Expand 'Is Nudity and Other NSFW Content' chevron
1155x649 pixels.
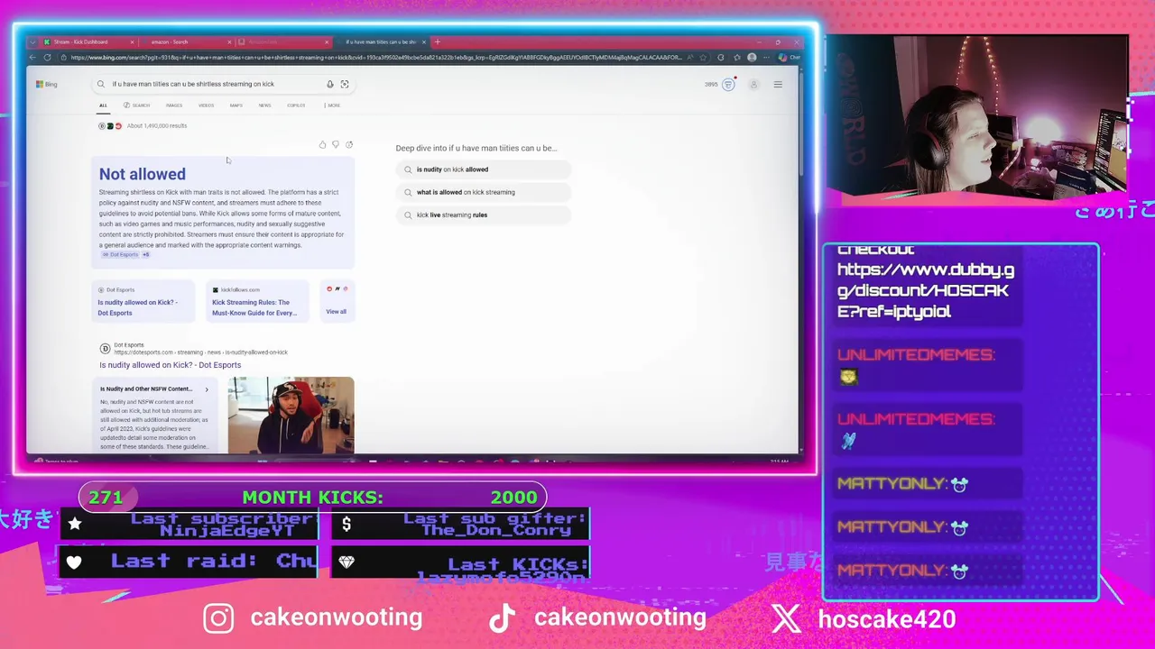tap(207, 389)
